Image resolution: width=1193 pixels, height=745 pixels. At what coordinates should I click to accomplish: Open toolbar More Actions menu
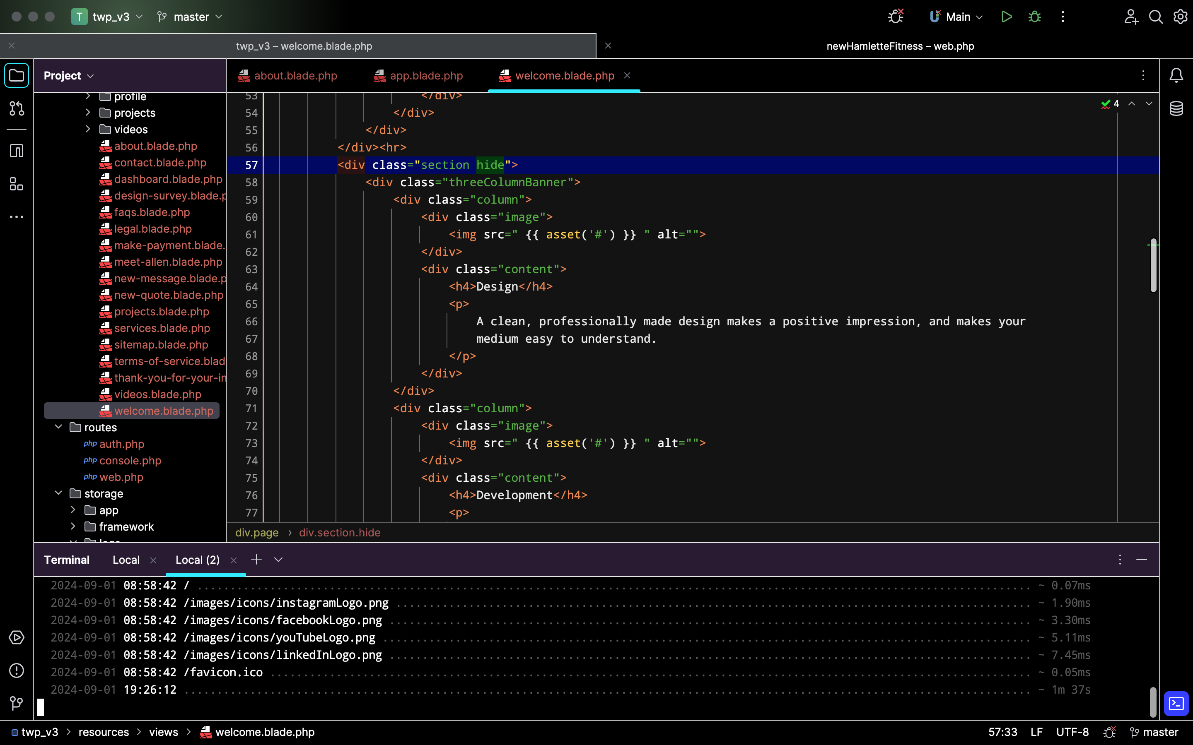click(1063, 17)
